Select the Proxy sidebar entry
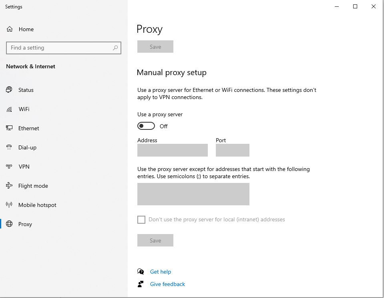The height and width of the screenshot is (298, 384). [x=25, y=224]
